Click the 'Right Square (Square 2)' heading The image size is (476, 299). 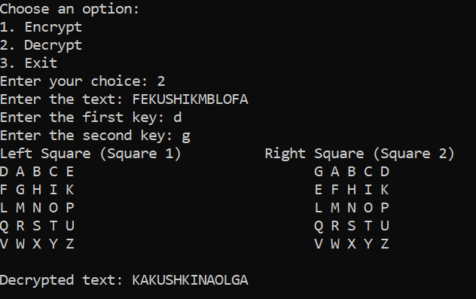(359, 154)
